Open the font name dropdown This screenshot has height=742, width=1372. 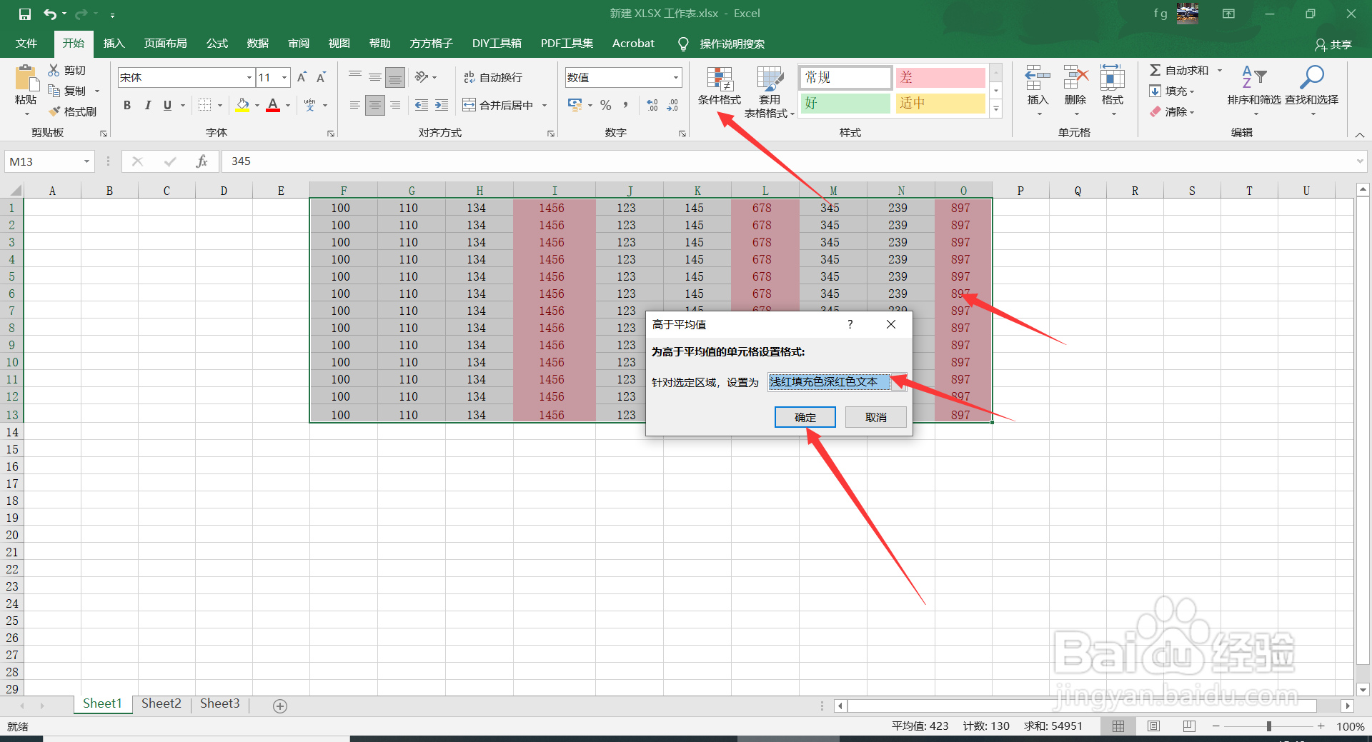click(247, 77)
